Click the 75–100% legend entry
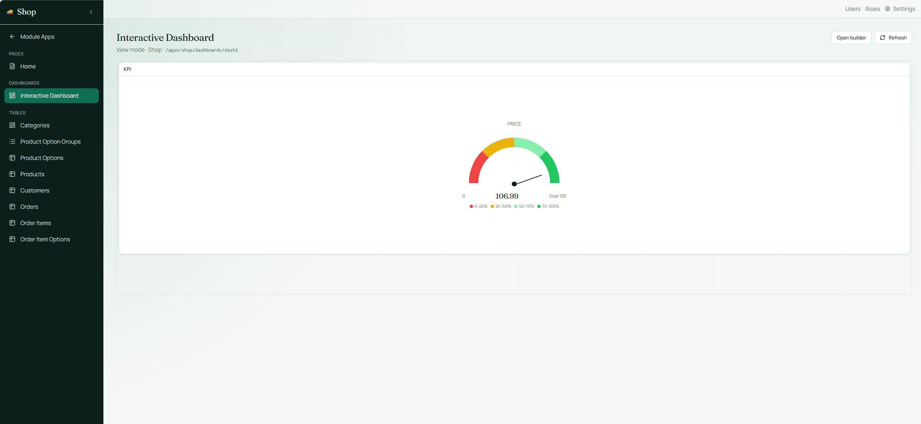Viewport: 921px width, 424px height. 548,206
